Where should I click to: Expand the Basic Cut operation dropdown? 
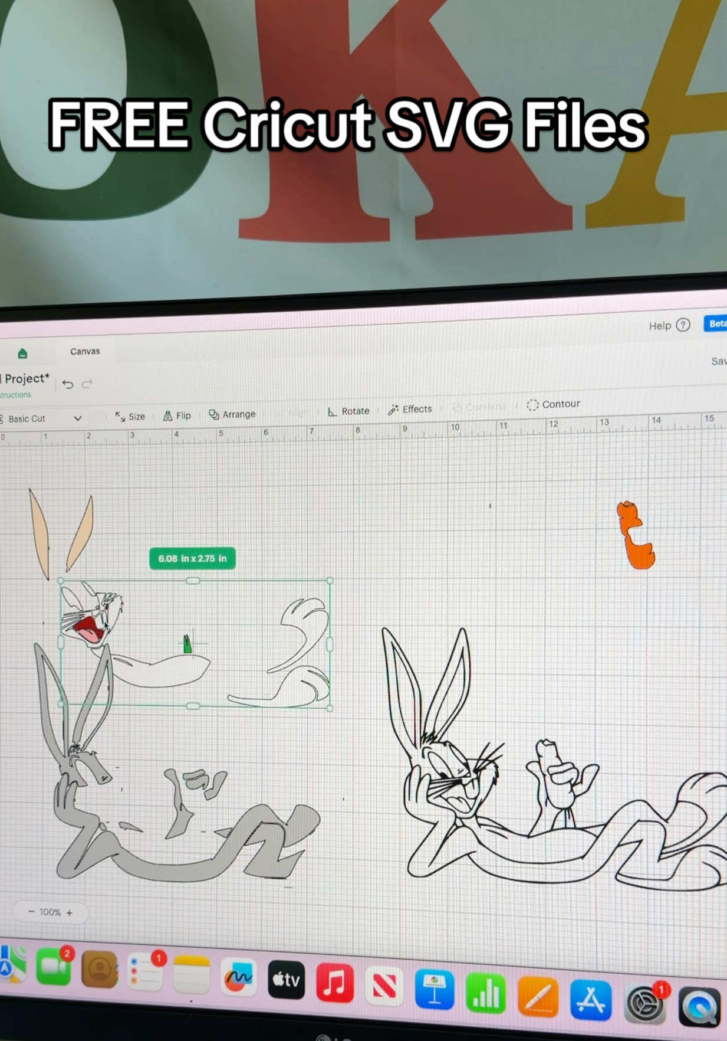41,418
